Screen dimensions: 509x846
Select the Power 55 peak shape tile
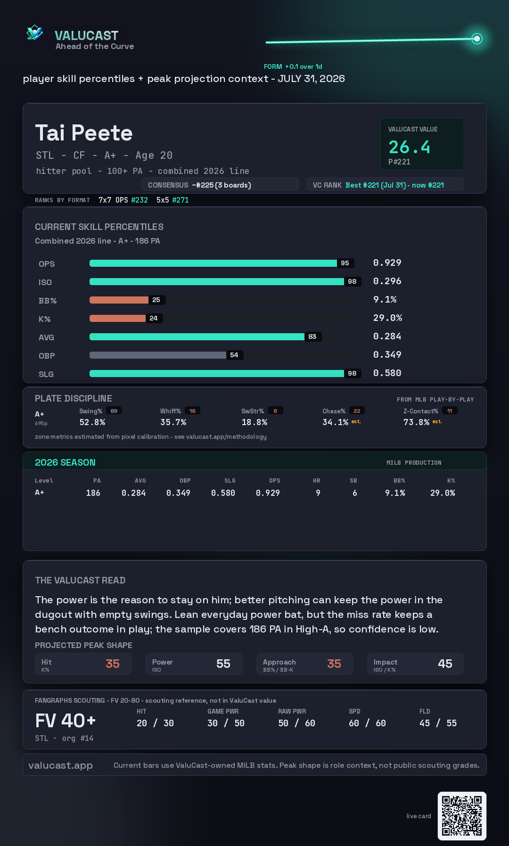pyautogui.click(x=194, y=664)
